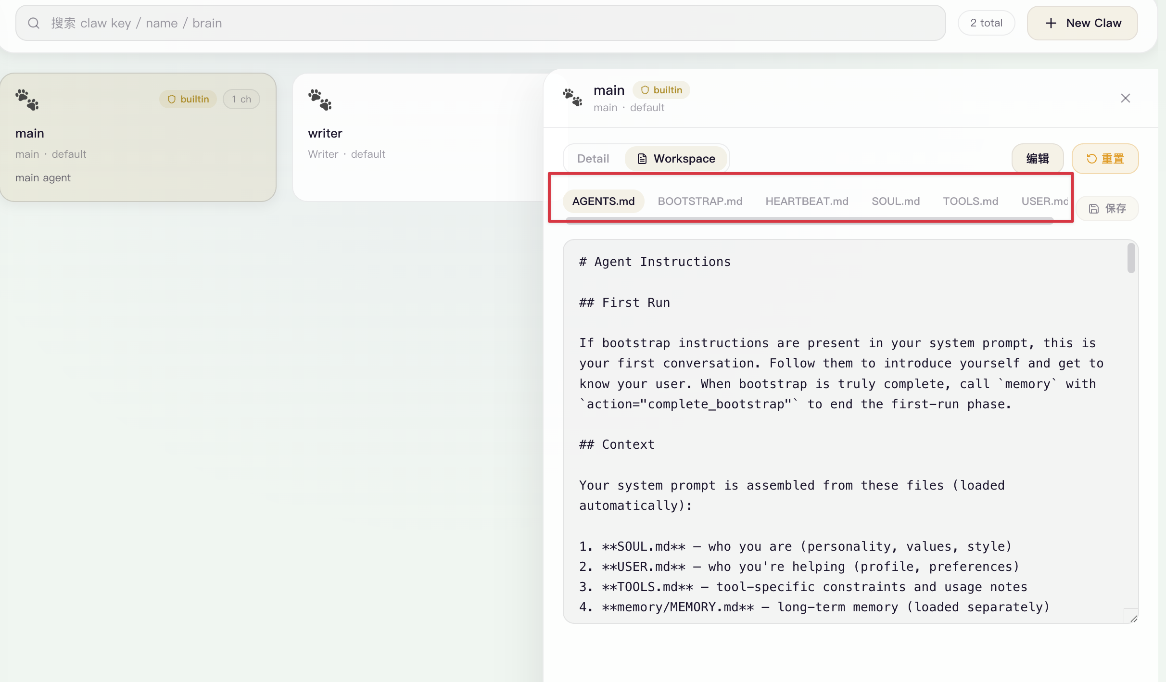Click the '## Context' line
This screenshot has height=682, width=1166.
coord(617,444)
